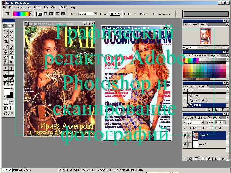Open Layers blend mode dropdown
Image resolution: width=231 pixels, height=173 pixels.
[202, 122]
